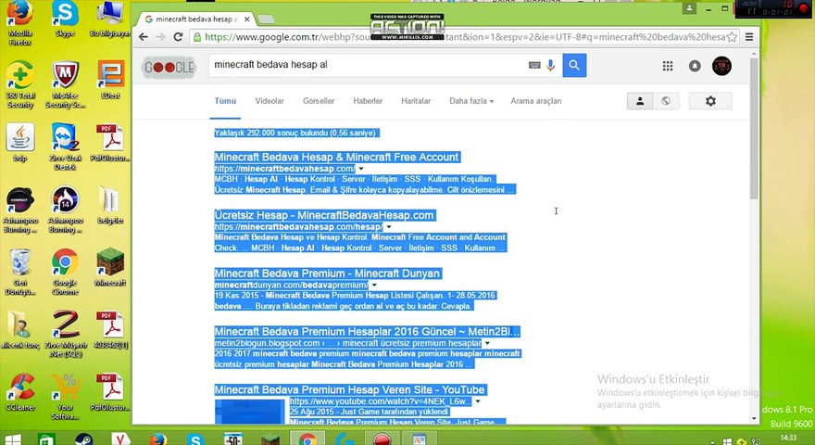
Task: Toggle global results globe view
Action: 666,101
